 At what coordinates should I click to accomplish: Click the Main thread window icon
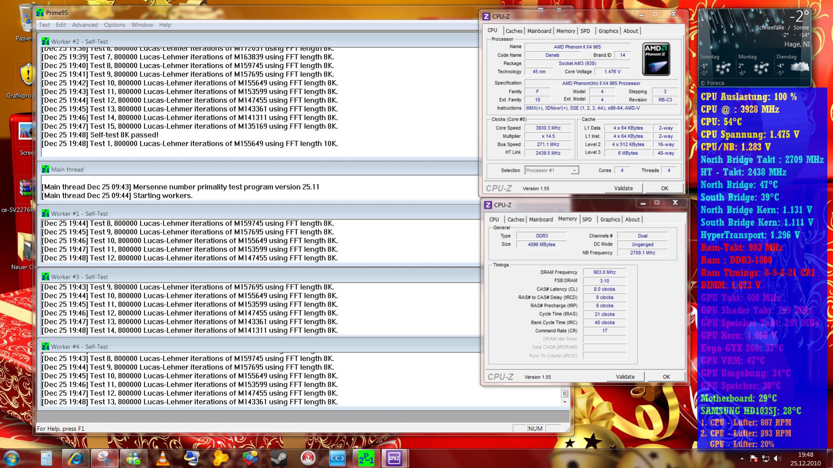click(45, 169)
